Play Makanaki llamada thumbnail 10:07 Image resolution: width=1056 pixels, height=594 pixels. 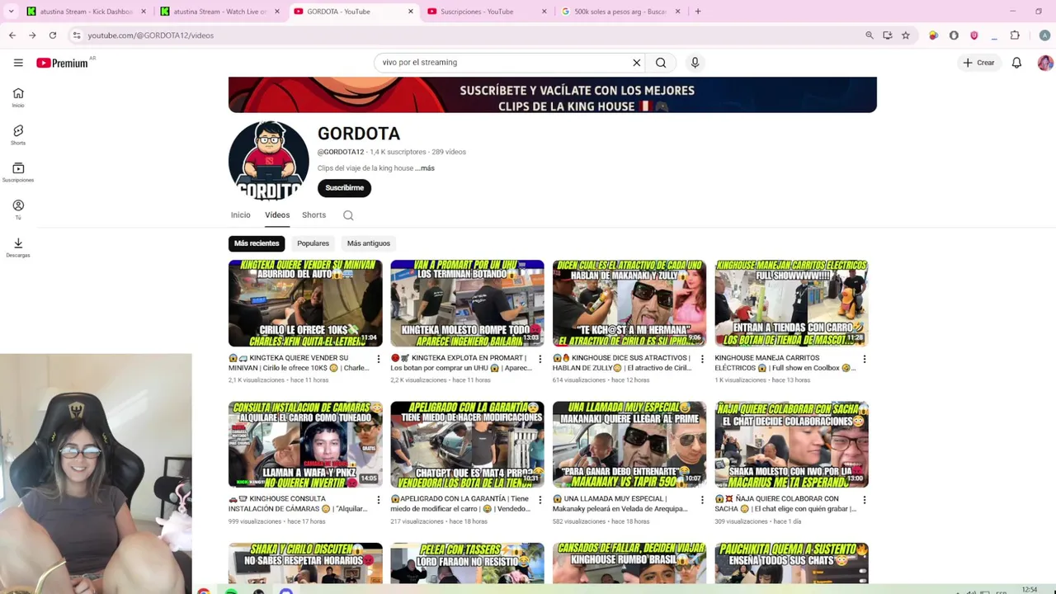[629, 445]
